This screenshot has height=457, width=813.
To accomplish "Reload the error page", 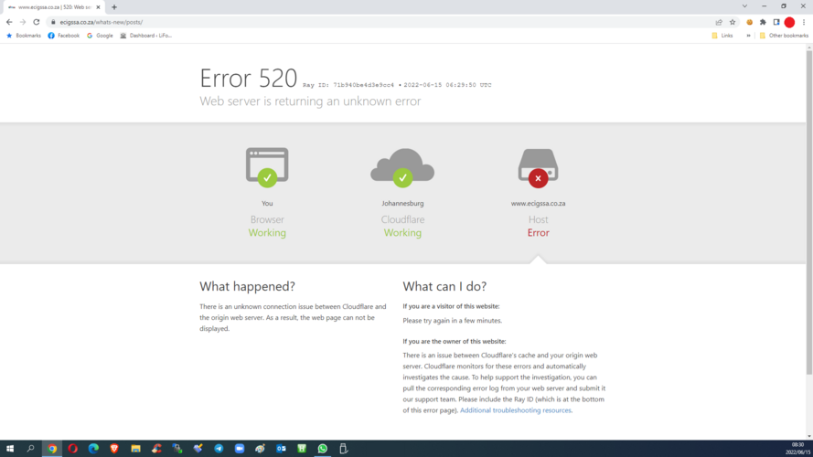I will [x=37, y=22].
